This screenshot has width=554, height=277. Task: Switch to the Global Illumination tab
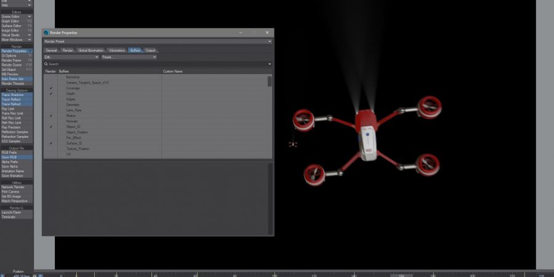click(91, 50)
